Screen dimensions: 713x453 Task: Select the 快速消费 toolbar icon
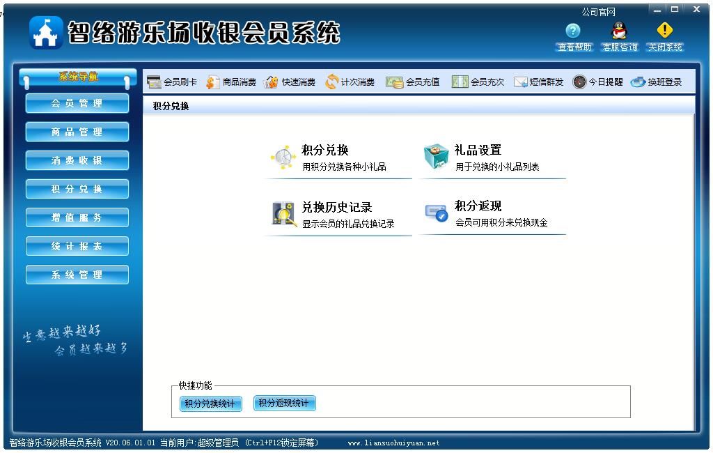[271, 82]
